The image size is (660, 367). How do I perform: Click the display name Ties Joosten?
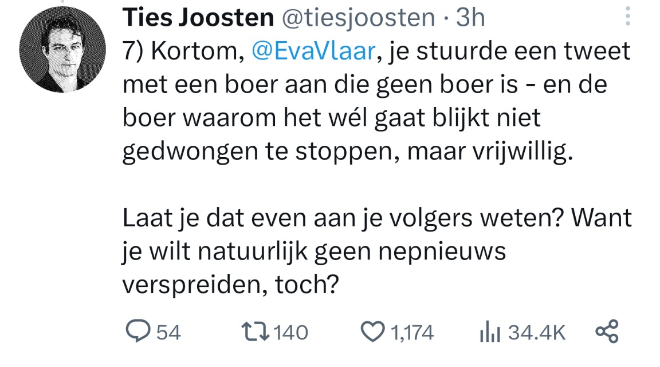[198, 18]
